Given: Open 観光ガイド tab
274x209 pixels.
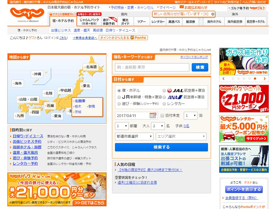Looking at the screenshot, I should [x=125, y=21].
